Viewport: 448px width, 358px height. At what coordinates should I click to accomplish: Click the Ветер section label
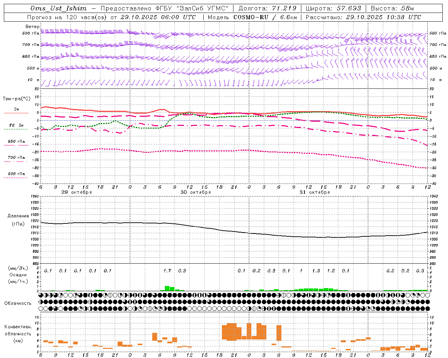[x=32, y=27]
